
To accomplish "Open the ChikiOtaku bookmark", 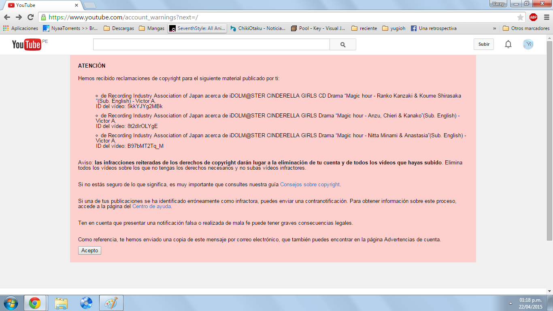I will coord(258,28).
